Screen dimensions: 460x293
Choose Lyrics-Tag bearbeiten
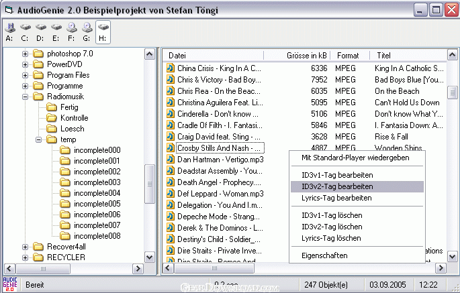(x=357, y=198)
